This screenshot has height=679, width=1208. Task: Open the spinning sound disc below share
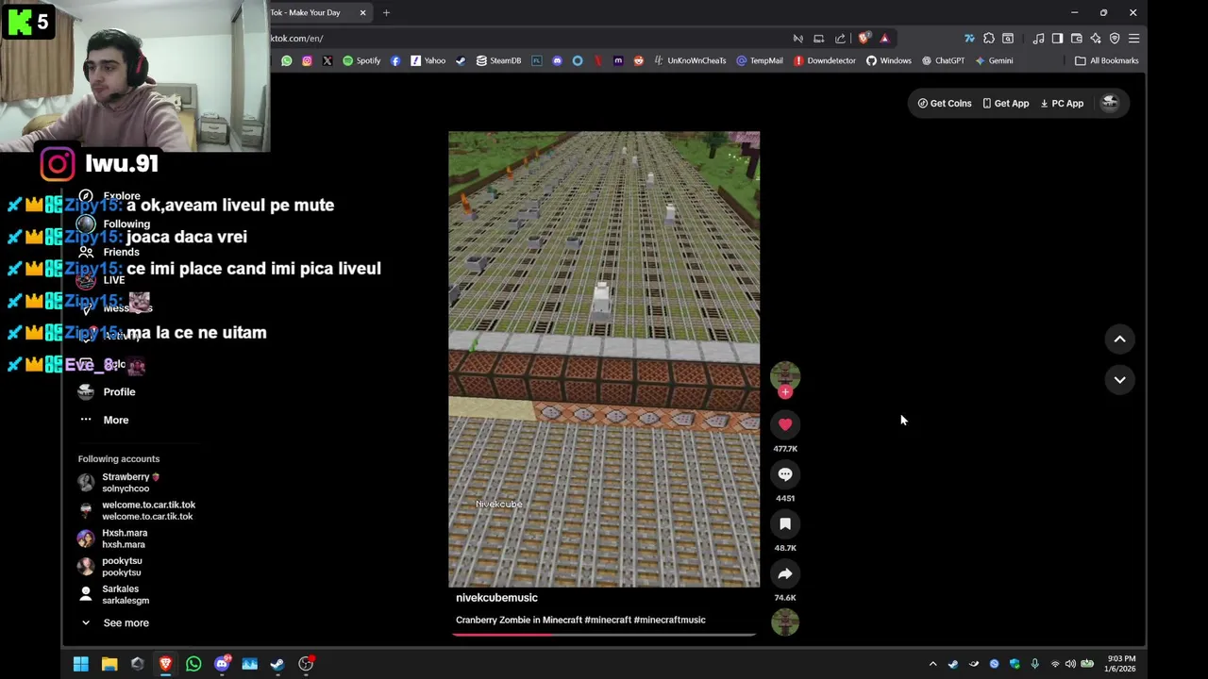pos(785,622)
